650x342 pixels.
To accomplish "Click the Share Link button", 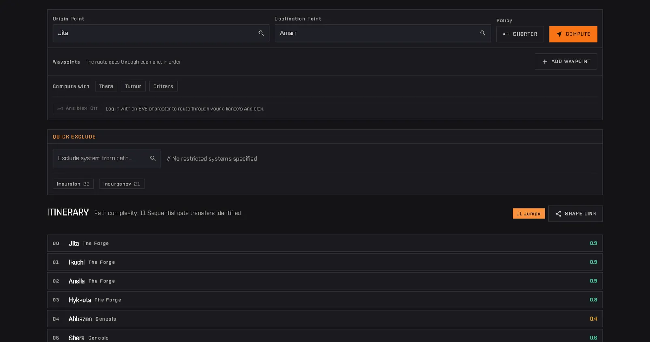I will coord(576,214).
